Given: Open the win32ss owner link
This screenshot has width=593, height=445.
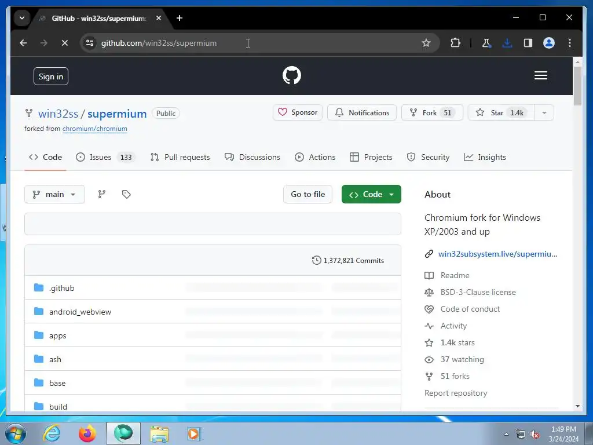Looking at the screenshot, I should point(58,114).
